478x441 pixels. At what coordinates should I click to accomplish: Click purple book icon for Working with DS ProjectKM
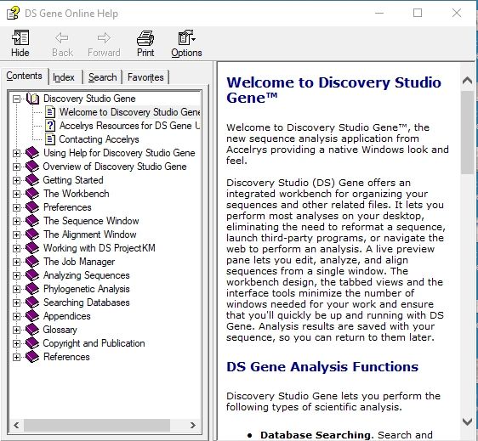[x=32, y=248]
